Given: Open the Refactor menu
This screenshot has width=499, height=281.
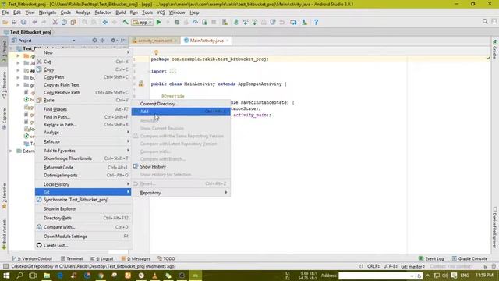Looking at the screenshot, I should tap(103, 12).
